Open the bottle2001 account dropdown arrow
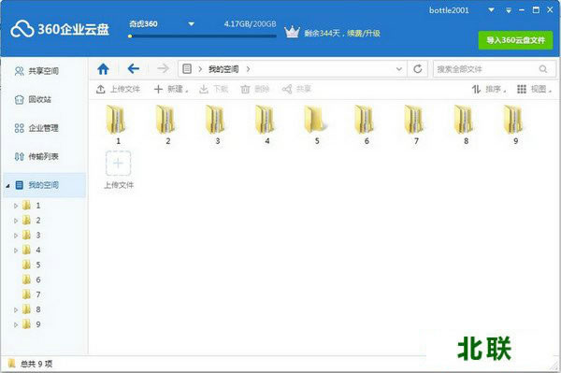 [x=491, y=10]
